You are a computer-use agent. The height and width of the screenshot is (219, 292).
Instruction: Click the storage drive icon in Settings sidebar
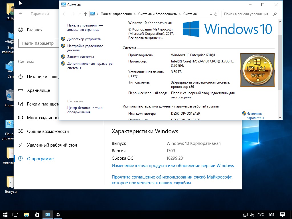21,90
